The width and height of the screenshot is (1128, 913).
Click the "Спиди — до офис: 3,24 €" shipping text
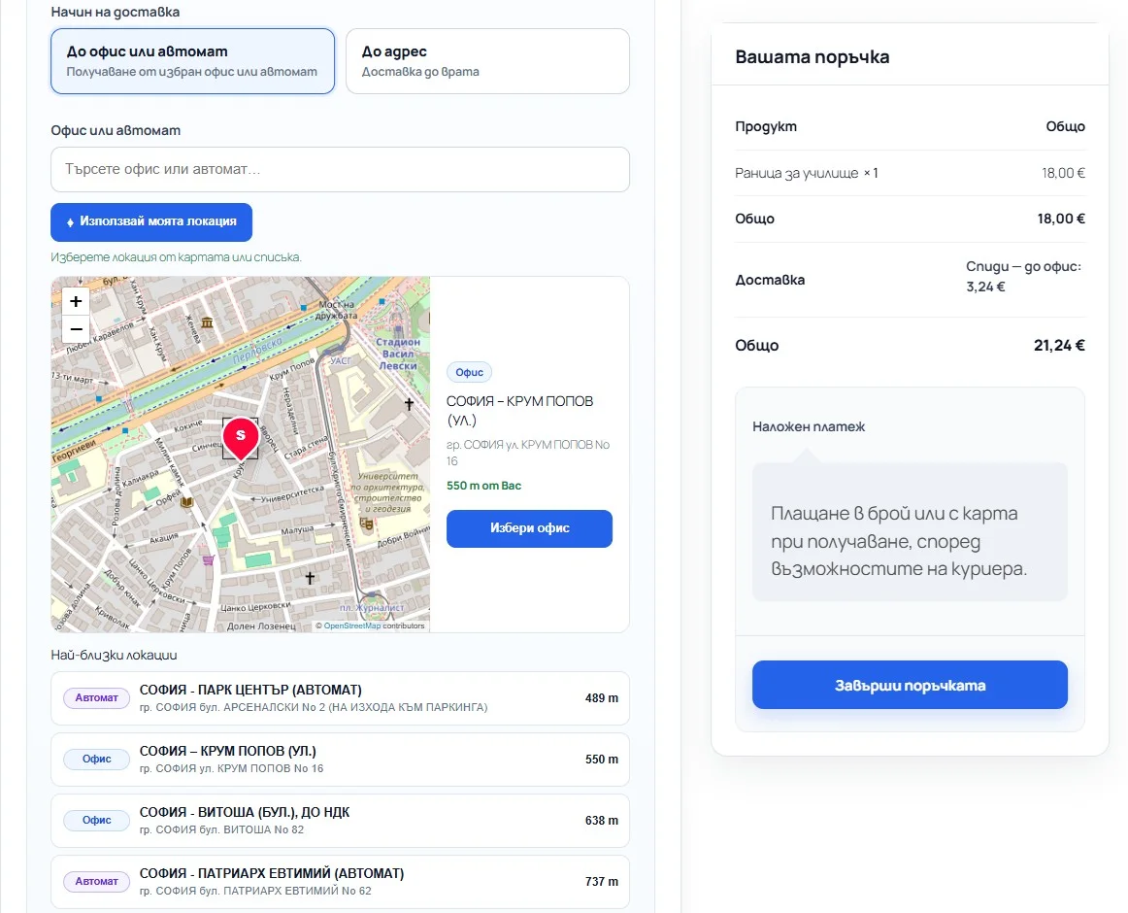pyautogui.click(x=1024, y=277)
